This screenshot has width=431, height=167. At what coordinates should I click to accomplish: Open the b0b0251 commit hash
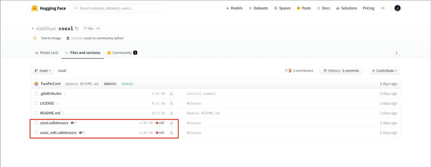(110, 84)
